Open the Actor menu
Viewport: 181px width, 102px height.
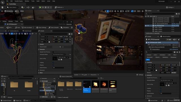[x=49, y=1]
